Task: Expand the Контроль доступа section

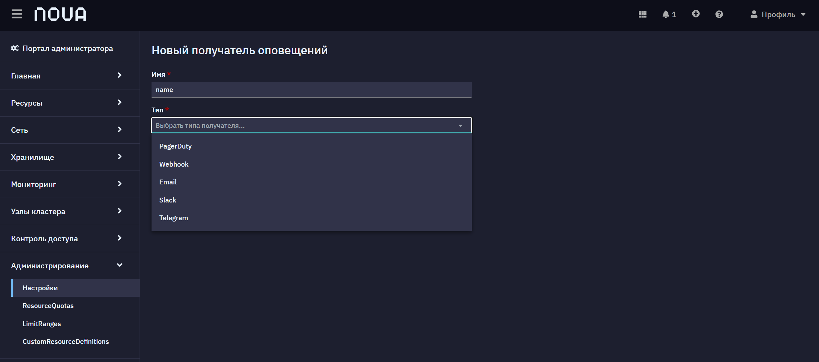Action: [70, 238]
